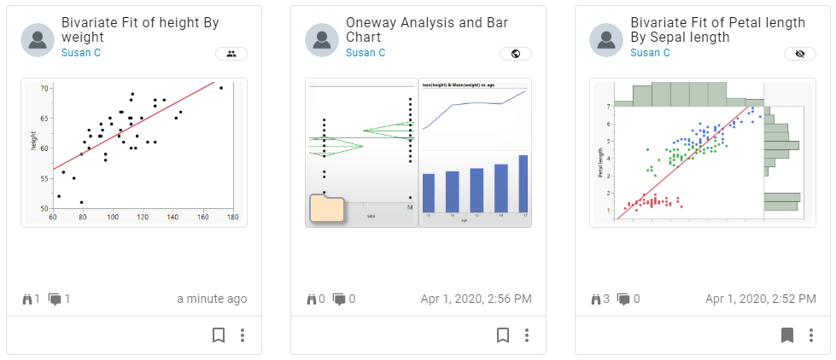The height and width of the screenshot is (360, 836).
Task: Open comments on Oneway Analysis card
Action: [339, 299]
